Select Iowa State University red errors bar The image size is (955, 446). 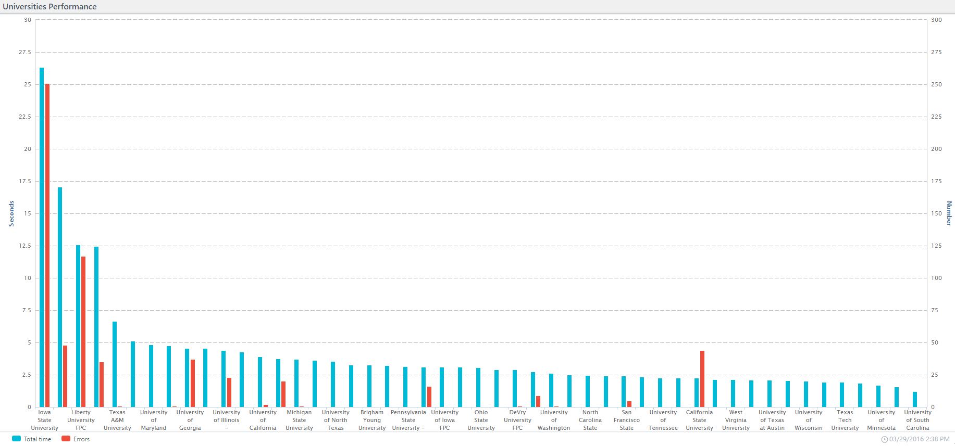[47, 245]
